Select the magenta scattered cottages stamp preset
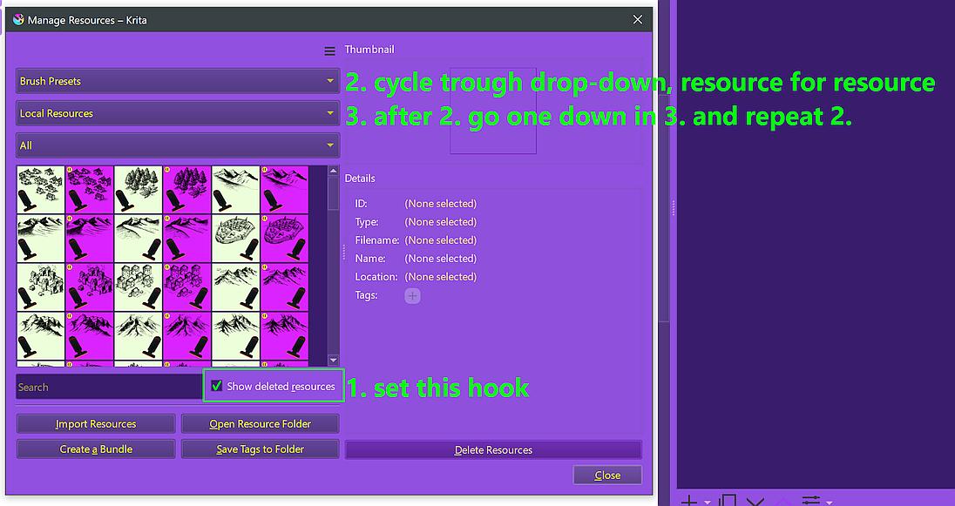Viewport: 955px width, 506px height. point(90,189)
